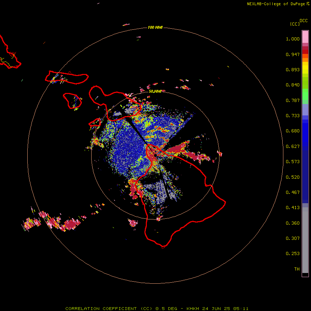The height and width of the screenshot is (311, 311).
Task: Click the 0.733 color scale value
Action: pos(293,116)
